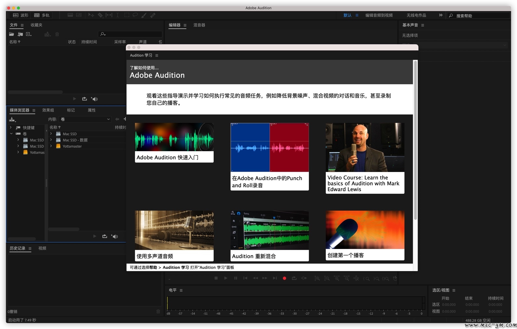Viewport: 517px width, 329px height.
Task: Select the Slip tool
Action: click(109, 15)
